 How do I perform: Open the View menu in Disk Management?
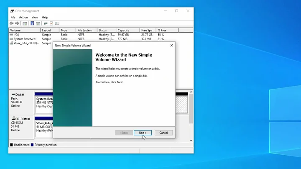tap(35, 17)
